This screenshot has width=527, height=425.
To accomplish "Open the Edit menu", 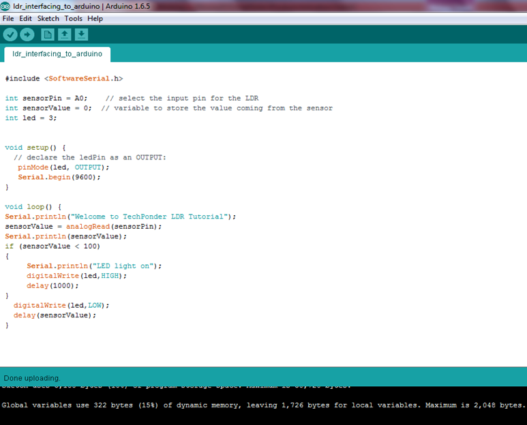I will [x=25, y=18].
